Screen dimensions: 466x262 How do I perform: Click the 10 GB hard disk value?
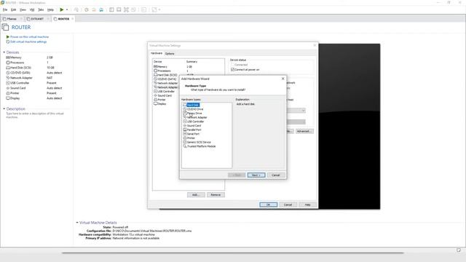point(50,68)
